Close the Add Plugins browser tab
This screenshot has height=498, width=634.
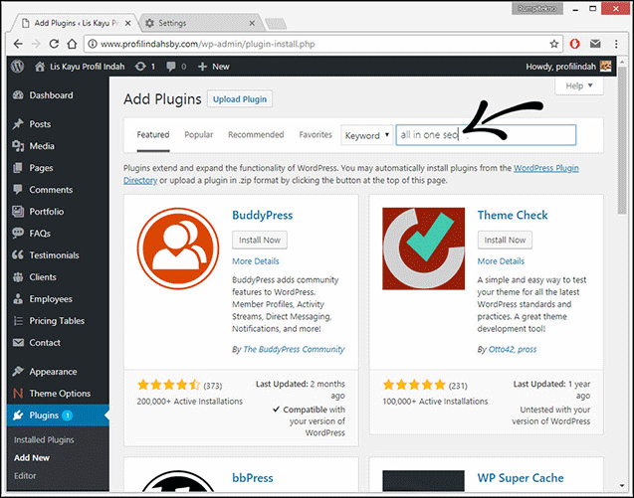127,23
